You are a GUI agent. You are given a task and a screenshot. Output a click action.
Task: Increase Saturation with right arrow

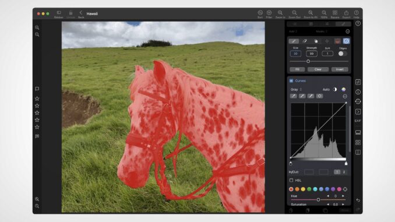point(343,205)
